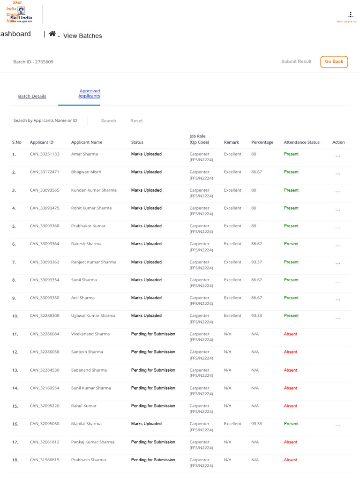Click the name Rahul Kumar

click(83, 406)
